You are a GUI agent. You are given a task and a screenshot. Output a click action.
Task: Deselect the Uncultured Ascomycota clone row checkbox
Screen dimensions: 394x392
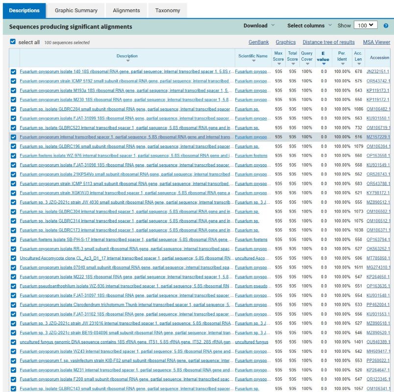pyautogui.click(x=13, y=258)
